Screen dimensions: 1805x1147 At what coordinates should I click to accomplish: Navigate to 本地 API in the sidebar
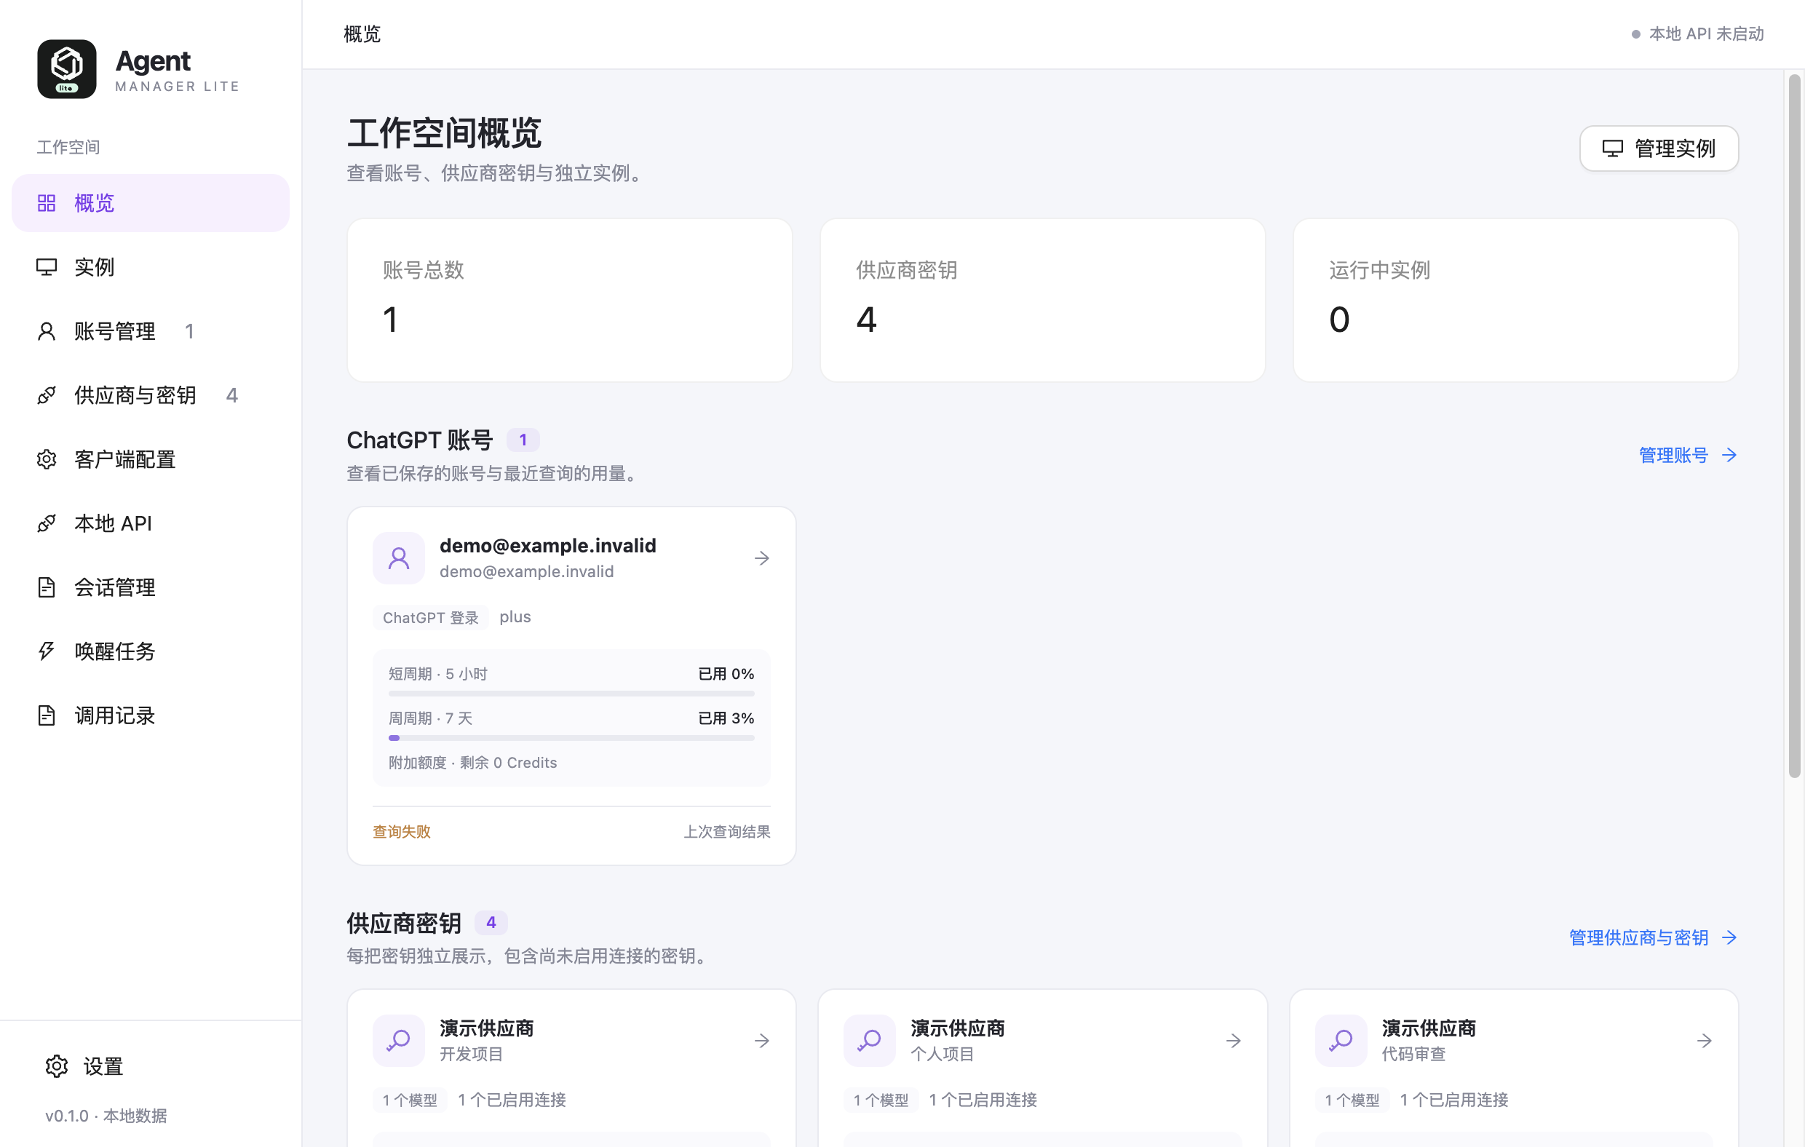coord(151,523)
